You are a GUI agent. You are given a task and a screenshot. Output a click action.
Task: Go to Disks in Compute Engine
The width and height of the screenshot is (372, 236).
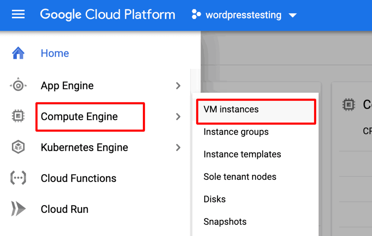[x=214, y=199]
